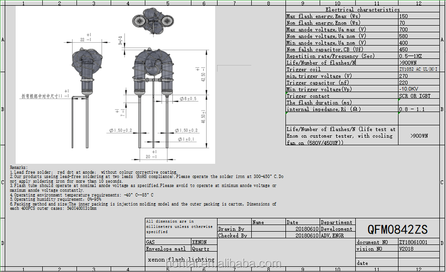
Task: Click the 20180610 date in Drawin By row
Action: (307, 229)
